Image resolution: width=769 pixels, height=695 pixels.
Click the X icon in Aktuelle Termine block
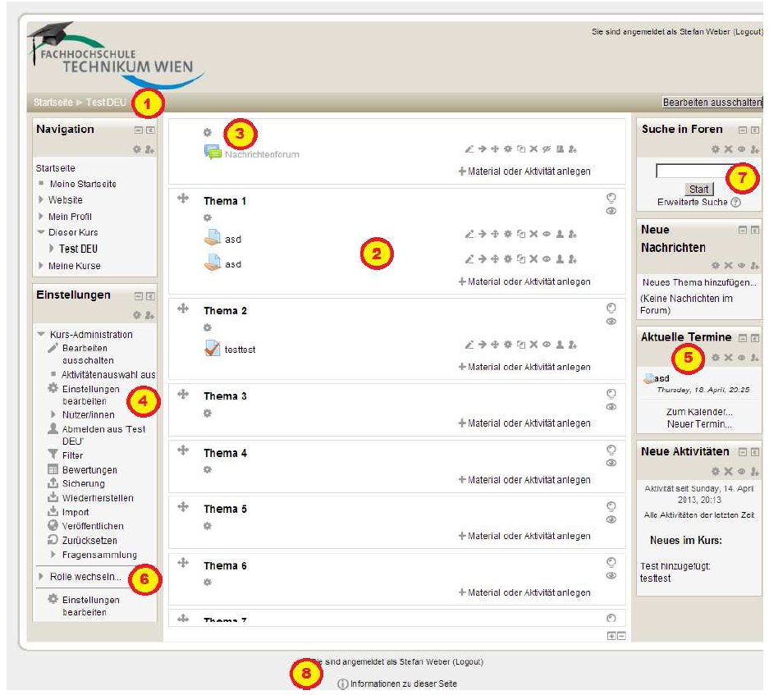tap(728, 358)
